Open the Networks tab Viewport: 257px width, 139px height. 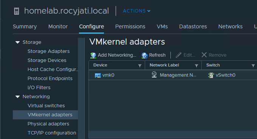tap(230, 26)
